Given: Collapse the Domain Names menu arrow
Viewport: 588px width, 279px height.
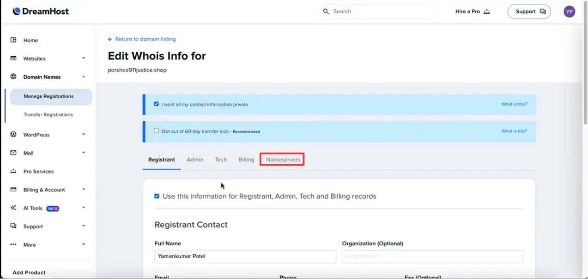Looking at the screenshot, I should [84, 77].
